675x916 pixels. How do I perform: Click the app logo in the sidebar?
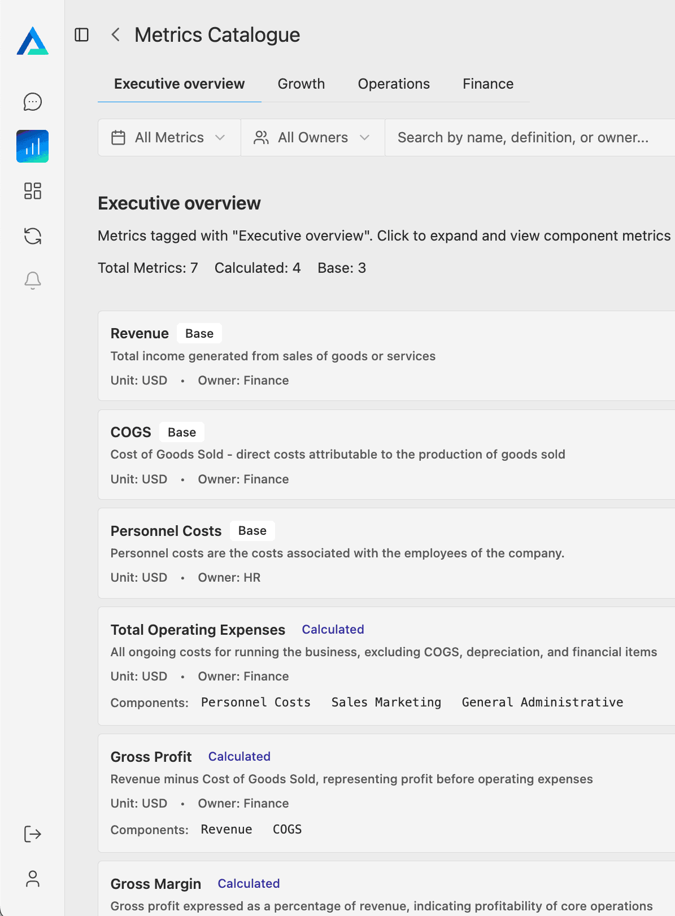coord(32,41)
